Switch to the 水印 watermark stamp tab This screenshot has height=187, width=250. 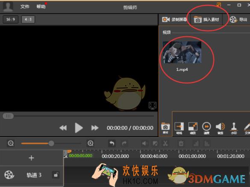pos(234,128)
